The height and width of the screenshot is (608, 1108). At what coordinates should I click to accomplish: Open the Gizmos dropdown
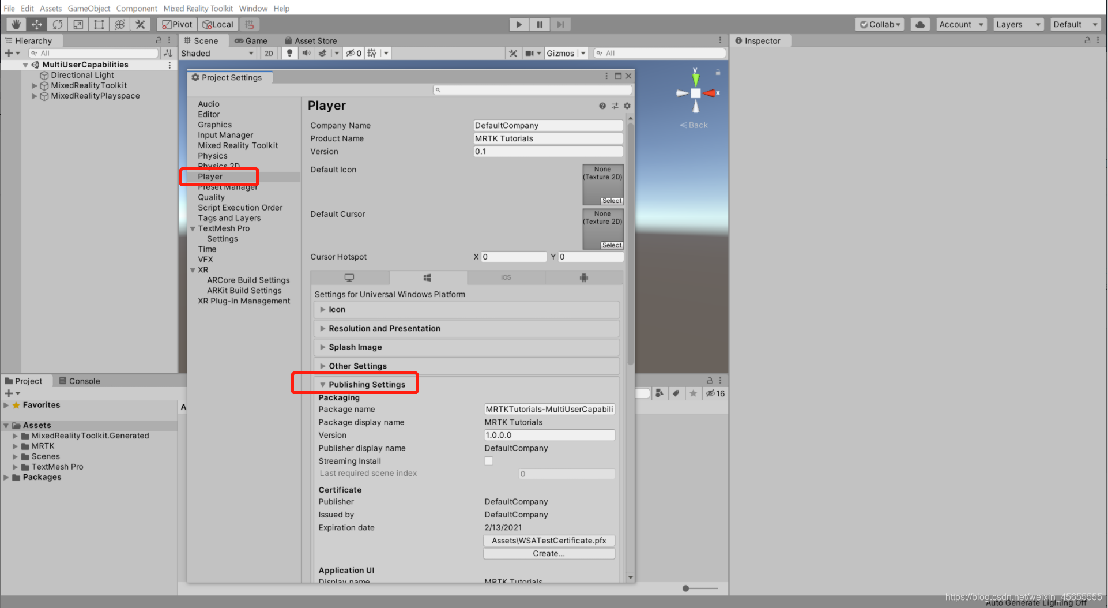pyautogui.click(x=566, y=53)
